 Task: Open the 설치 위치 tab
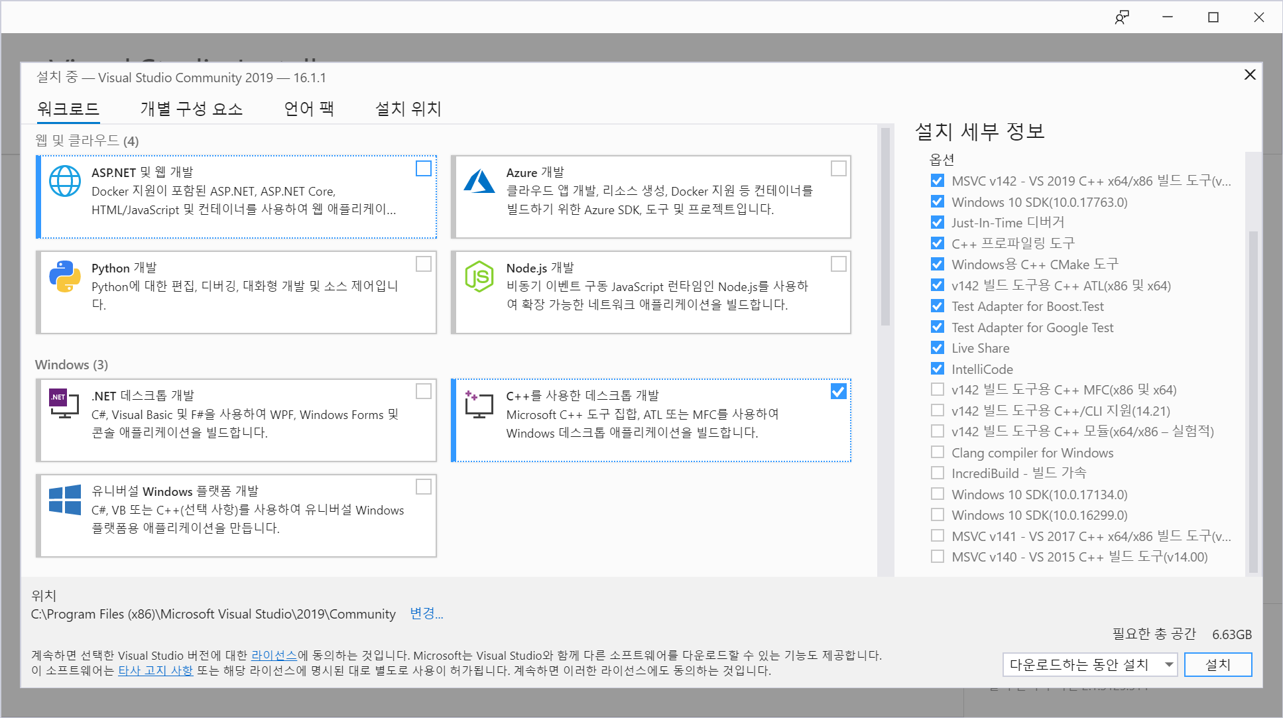click(x=408, y=109)
